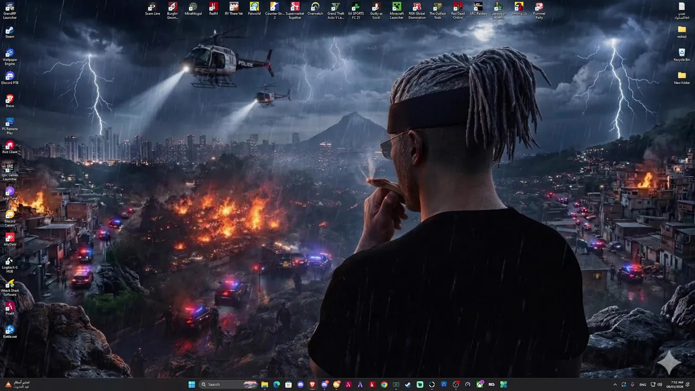
Task: Click the RISK Global Domination icon
Action: point(417,10)
